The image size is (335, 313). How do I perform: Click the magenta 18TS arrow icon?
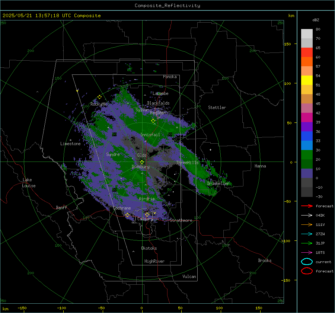pyautogui.click(x=307, y=253)
